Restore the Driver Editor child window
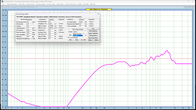This screenshot has height=110, width=196. point(189,7)
